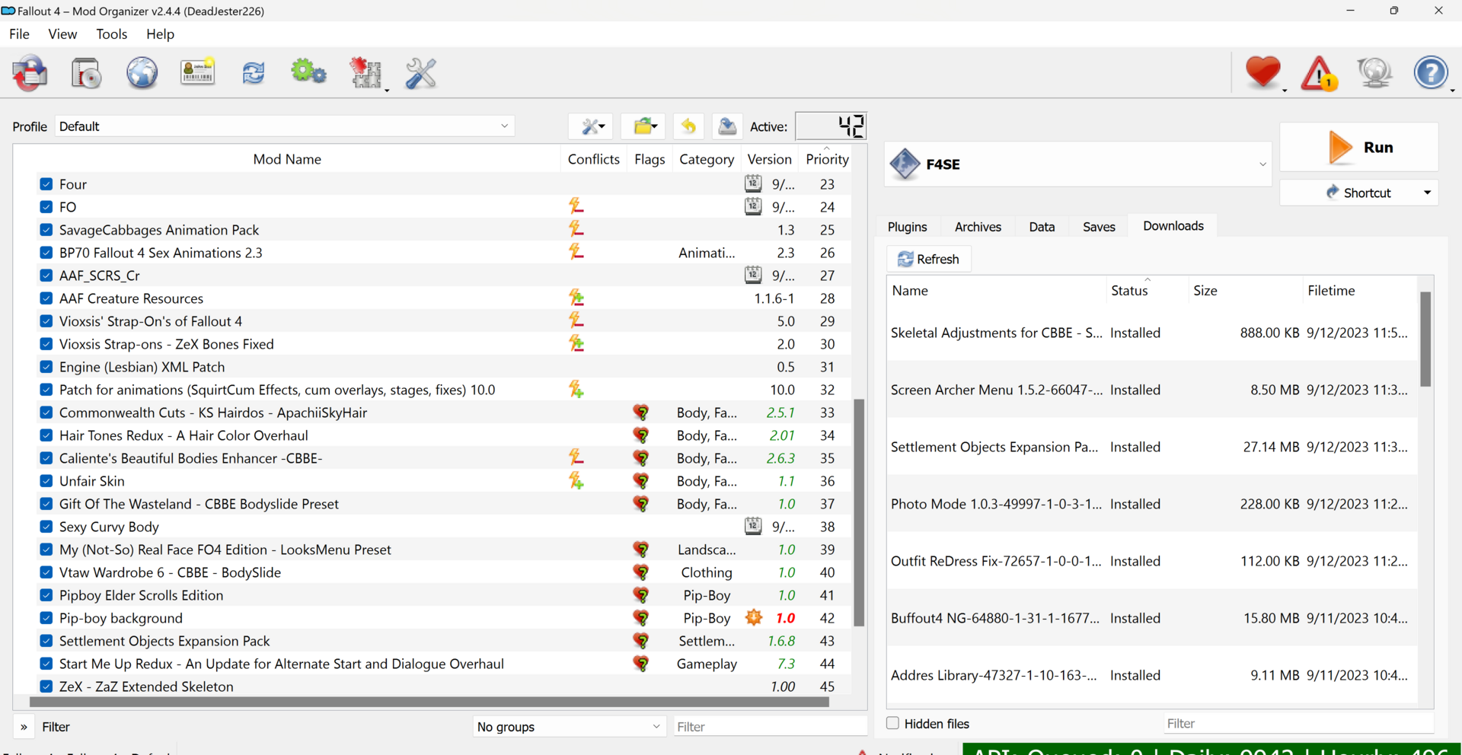Screen dimensions: 1462x755
Task: Click the create backup icon
Action: click(x=727, y=126)
